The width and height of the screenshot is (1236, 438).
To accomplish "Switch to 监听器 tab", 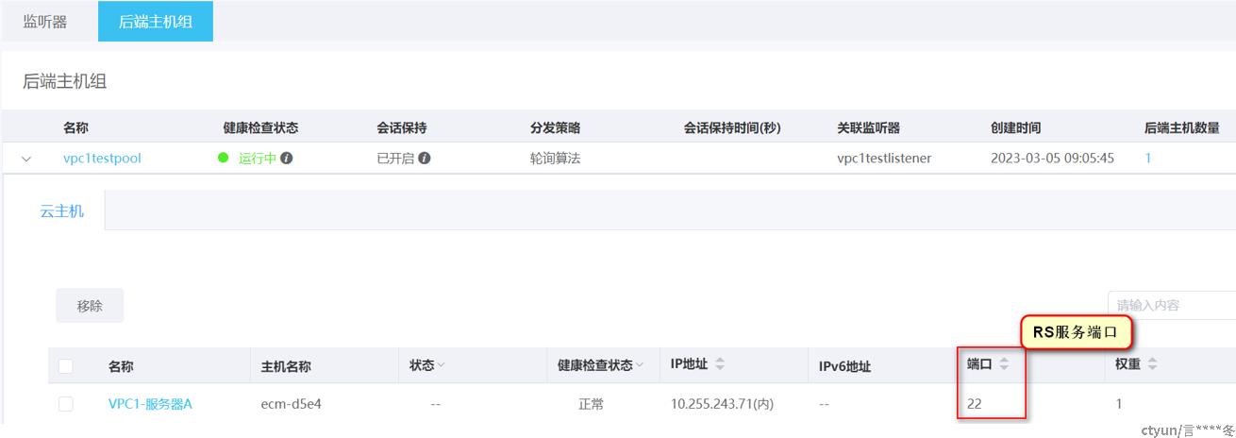I will [45, 21].
